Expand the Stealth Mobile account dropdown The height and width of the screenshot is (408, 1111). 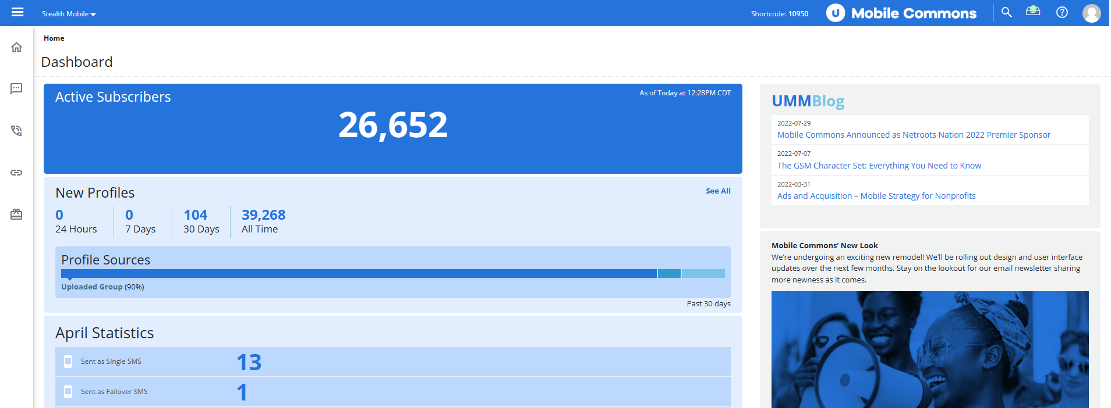pos(69,14)
